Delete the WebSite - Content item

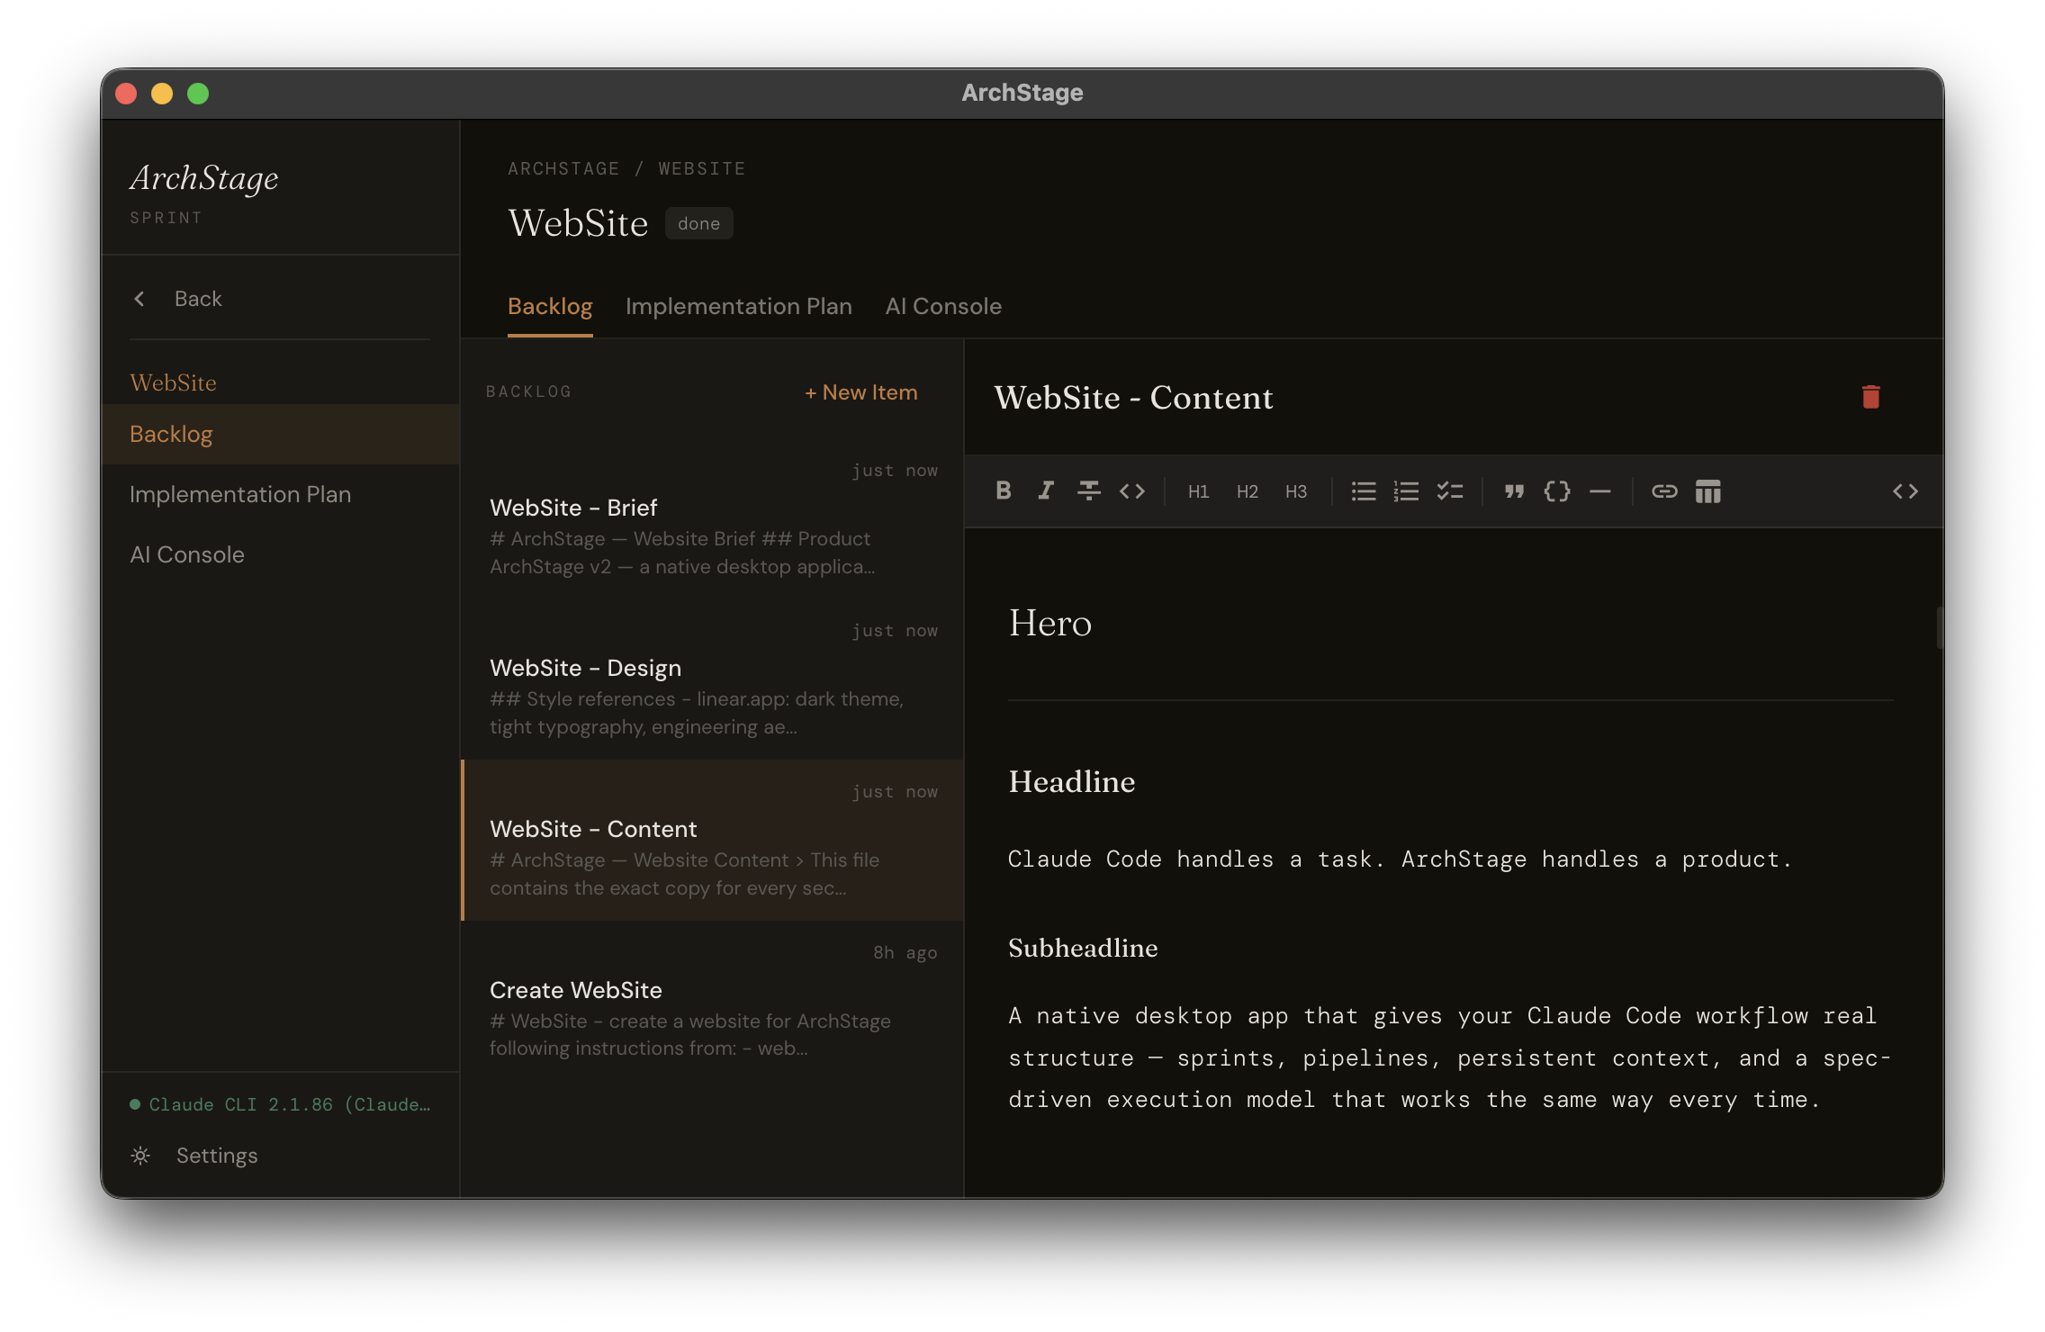[x=1871, y=397]
